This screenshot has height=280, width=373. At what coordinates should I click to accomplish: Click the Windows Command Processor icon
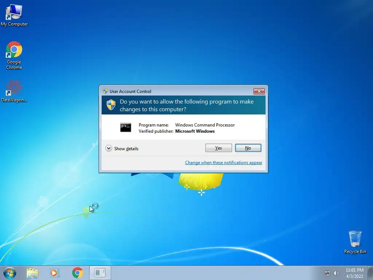coord(126,128)
